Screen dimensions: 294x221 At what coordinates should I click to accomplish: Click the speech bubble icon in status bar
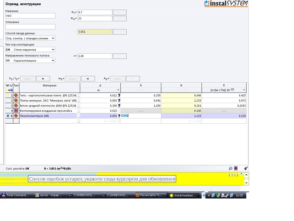(x=231, y=168)
